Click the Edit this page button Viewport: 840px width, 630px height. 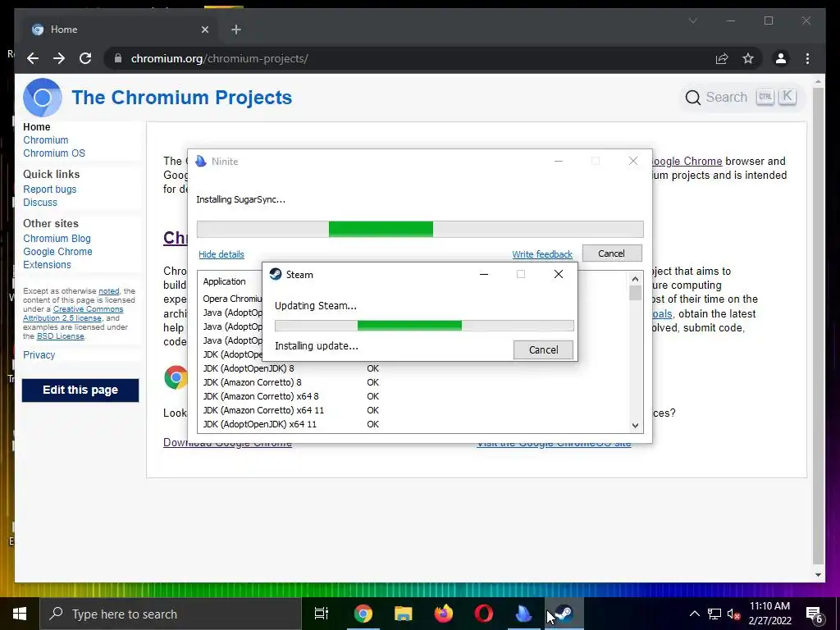coord(80,390)
